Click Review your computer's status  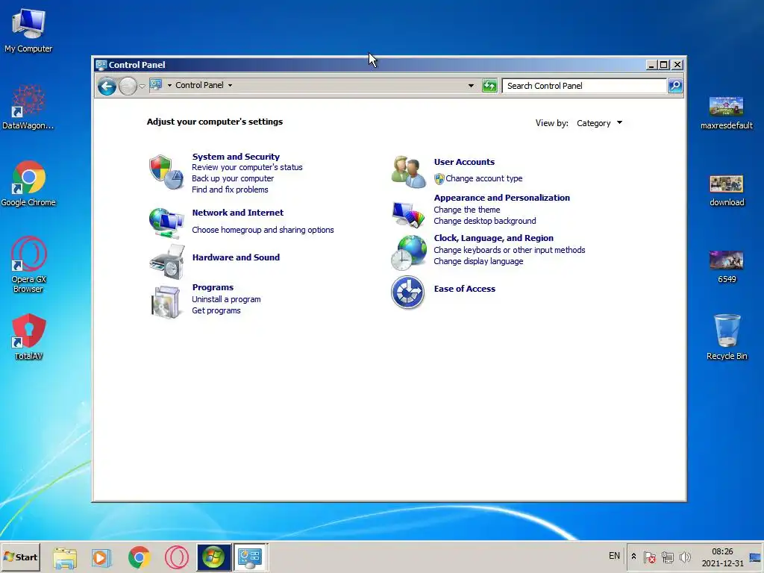(x=247, y=167)
